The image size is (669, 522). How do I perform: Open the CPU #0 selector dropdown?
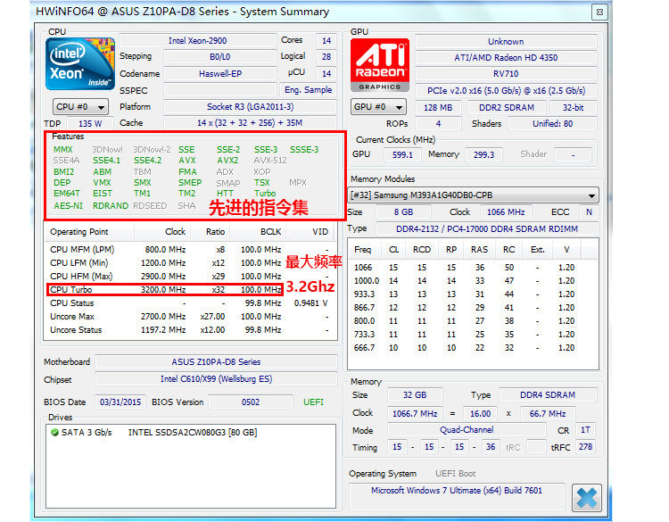point(80,107)
